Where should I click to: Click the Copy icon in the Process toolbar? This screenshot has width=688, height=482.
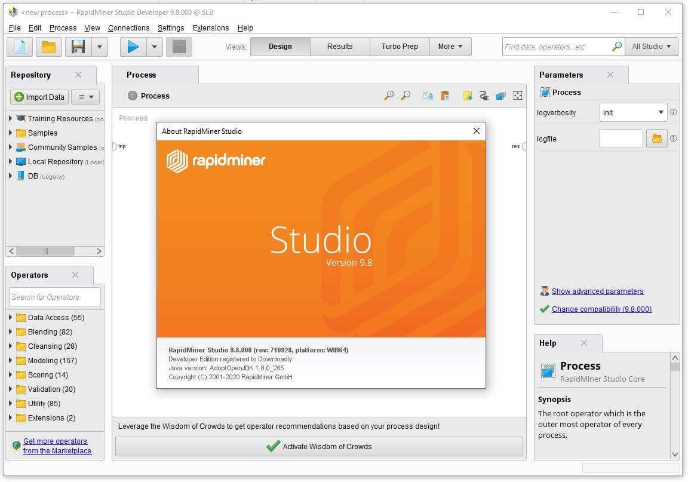pyautogui.click(x=428, y=95)
